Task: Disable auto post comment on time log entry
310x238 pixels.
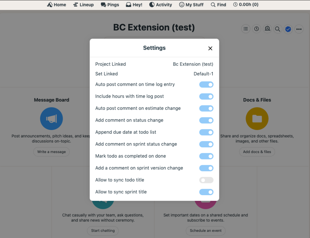Action: (206, 84)
